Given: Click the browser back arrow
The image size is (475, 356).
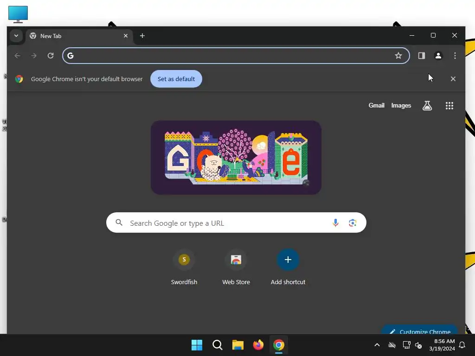Looking at the screenshot, I should (17, 56).
